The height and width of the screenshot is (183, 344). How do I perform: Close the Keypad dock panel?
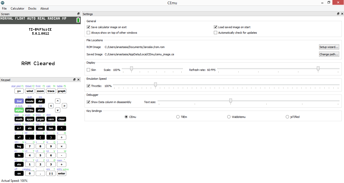click(x=78, y=80)
